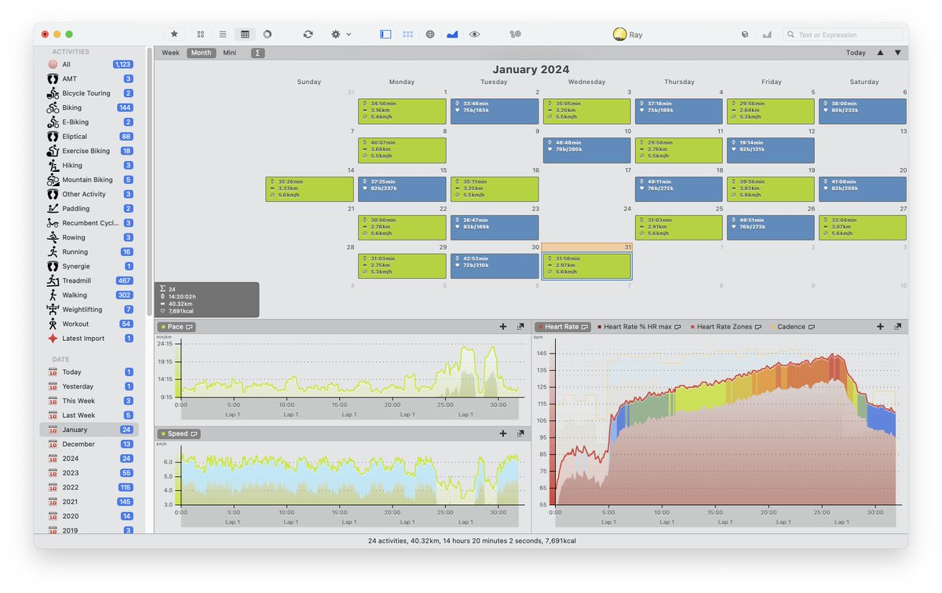Click the favorites star toolbar icon

174,35
